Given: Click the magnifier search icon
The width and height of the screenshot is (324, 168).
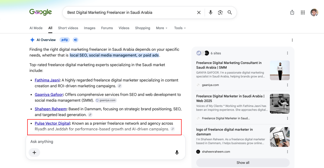Looking at the screenshot, I should pos(230,13).
